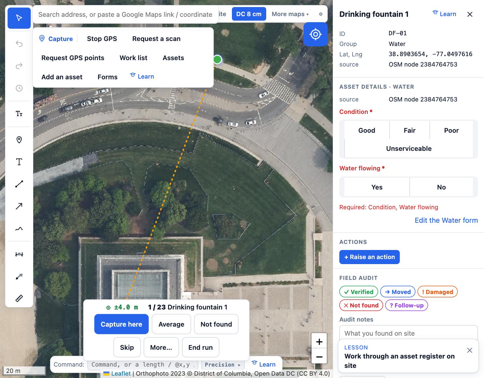The width and height of the screenshot is (484, 378).
Task: Open the Edit the Water form link
Action: [446, 220]
